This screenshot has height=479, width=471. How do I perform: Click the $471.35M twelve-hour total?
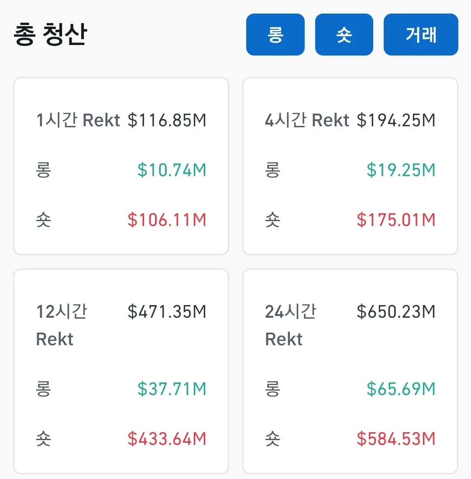pos(167,312)
